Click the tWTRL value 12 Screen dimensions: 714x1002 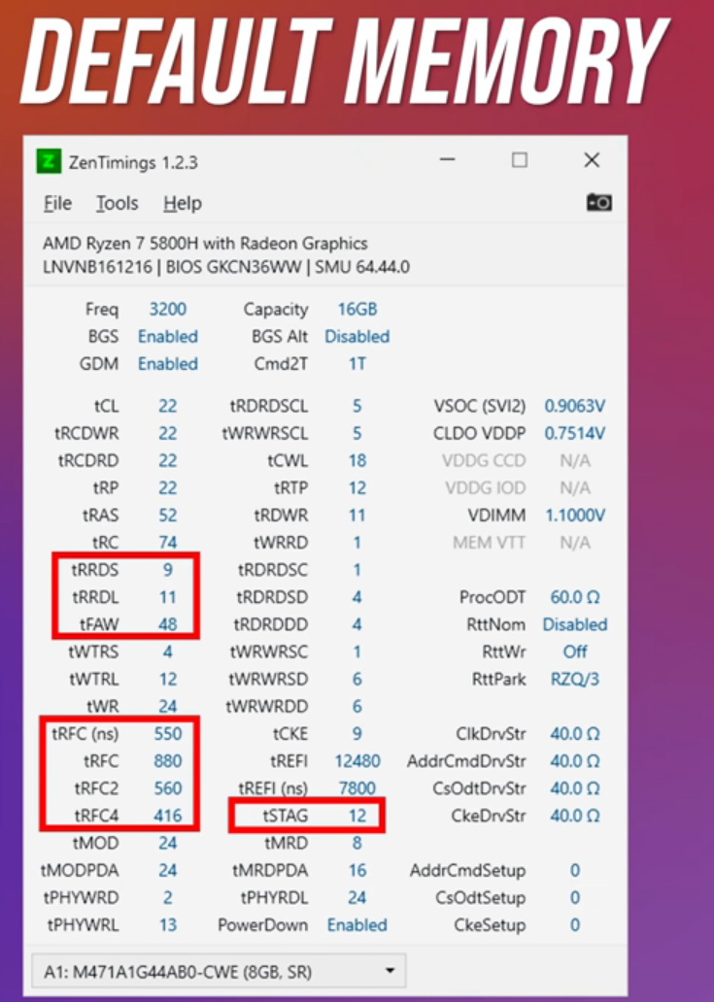tap(167, 680)
